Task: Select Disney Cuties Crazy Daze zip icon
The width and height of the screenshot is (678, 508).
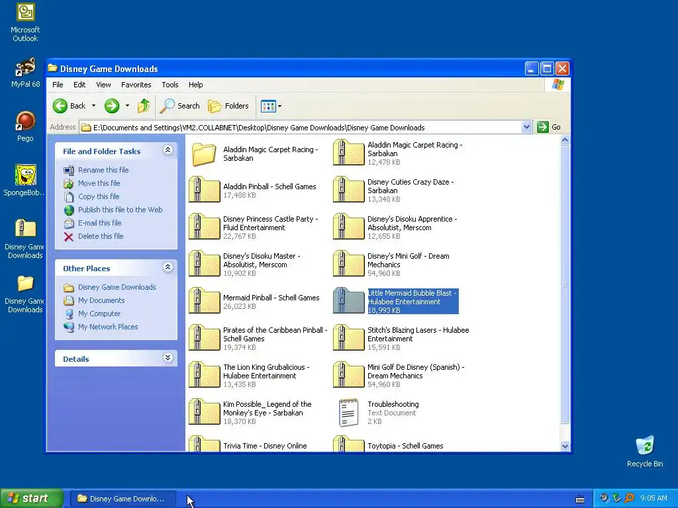Action: 348,190
